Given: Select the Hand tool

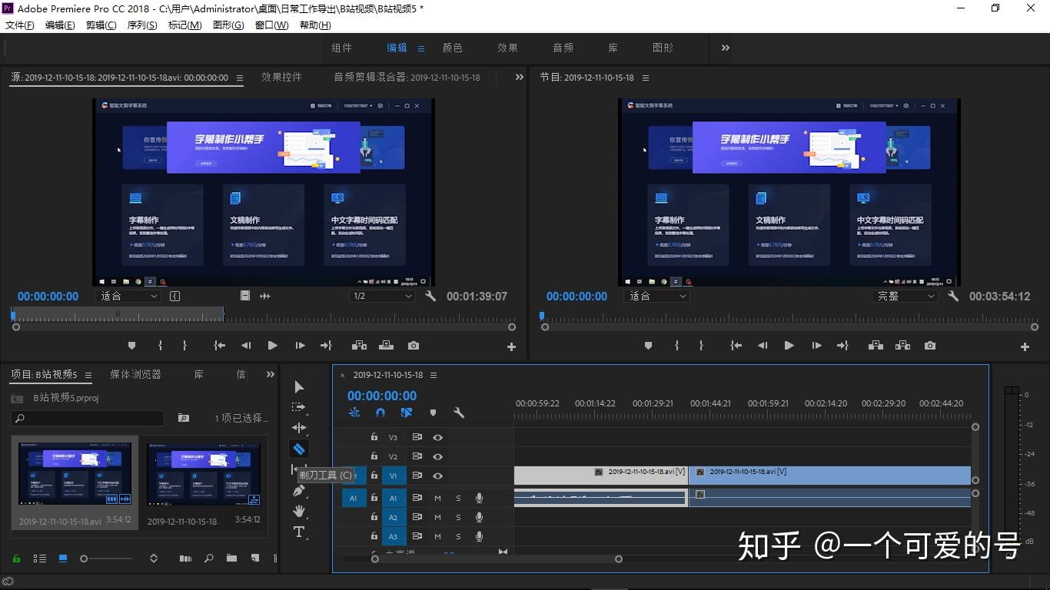Looking at the screenshot, I should (299, 511).
